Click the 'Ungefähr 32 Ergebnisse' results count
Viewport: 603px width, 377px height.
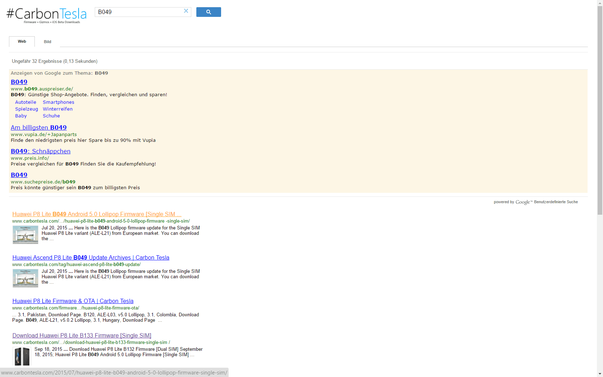click(55, 61)
